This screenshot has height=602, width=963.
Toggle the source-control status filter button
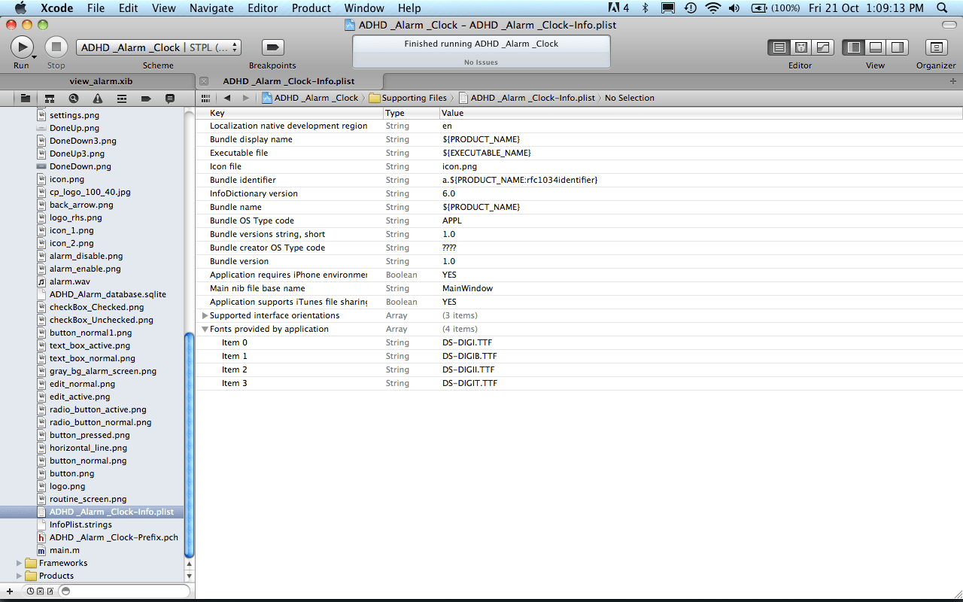pyautogui.click(x=40, y=591)
